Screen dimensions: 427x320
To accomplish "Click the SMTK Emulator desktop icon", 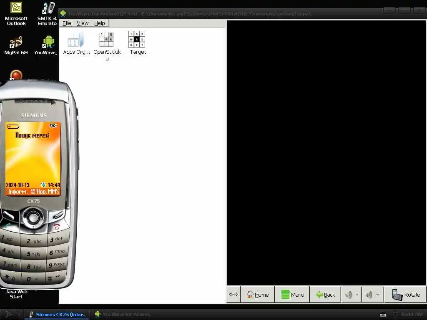I will tap(48, 14).
